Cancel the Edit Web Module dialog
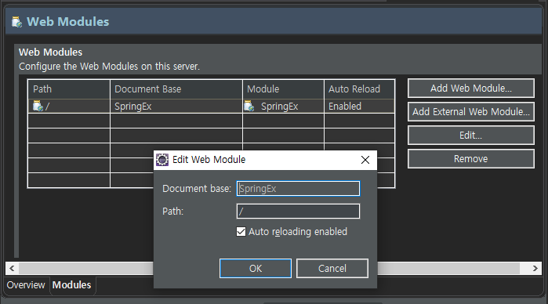548x304 pixels. [x=332, y=269]
